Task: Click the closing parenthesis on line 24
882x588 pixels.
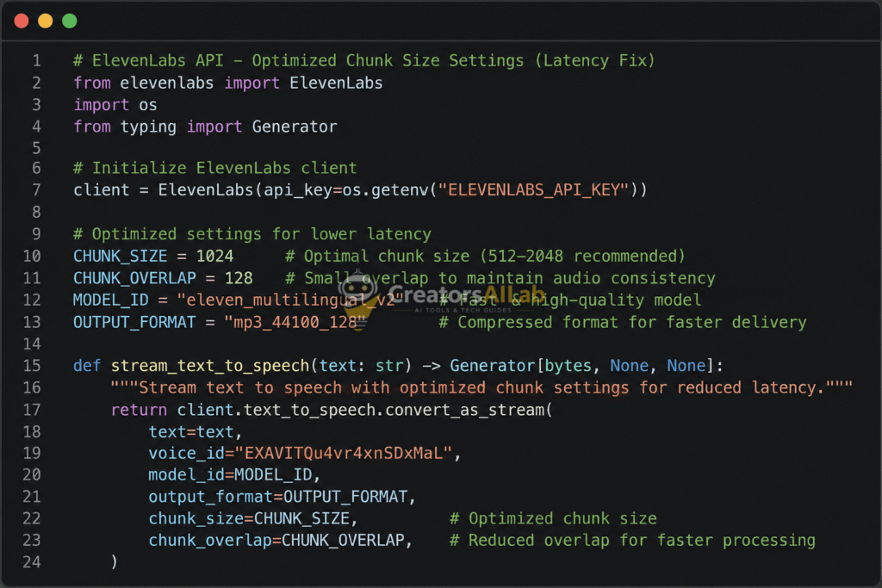Action: (115, 562)
